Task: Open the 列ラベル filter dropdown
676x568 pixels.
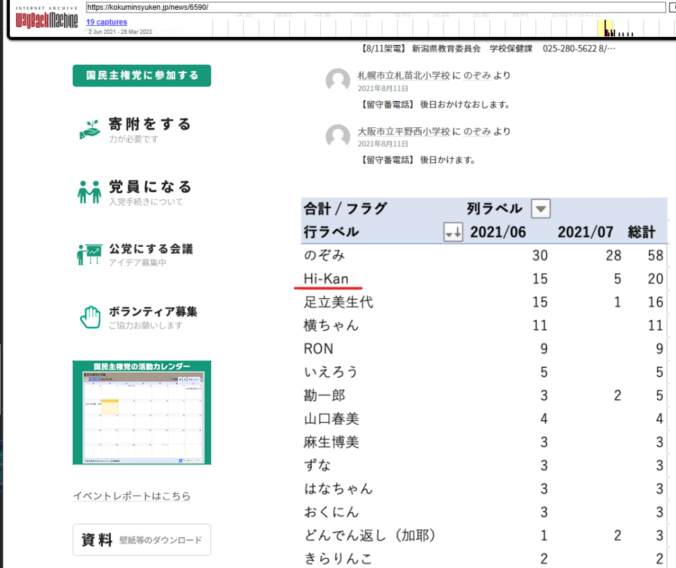Action: [x=541, y=209]
